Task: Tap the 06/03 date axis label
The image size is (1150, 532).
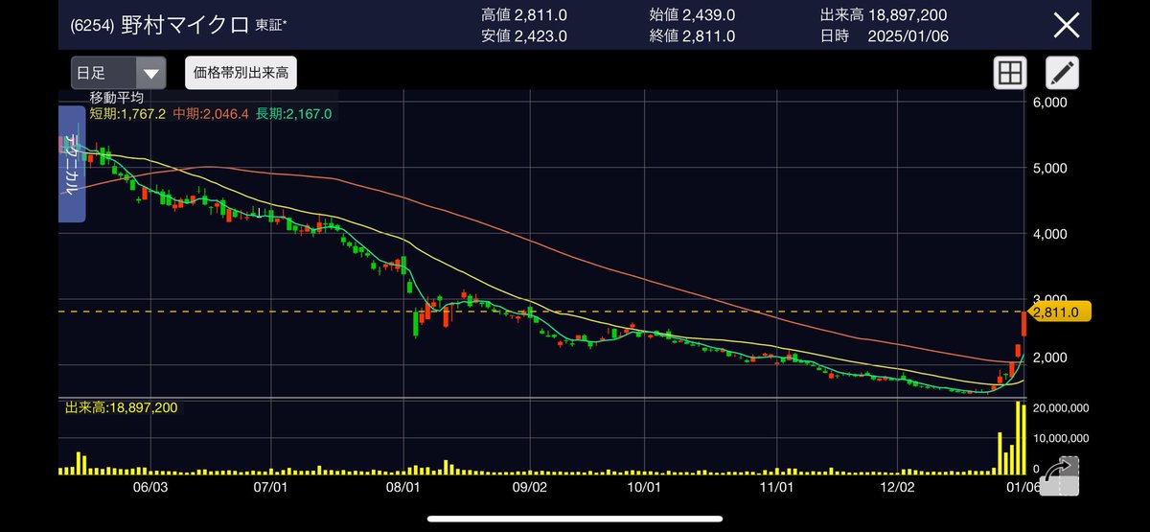Action: pyautogui.click(x=150, y=486)
